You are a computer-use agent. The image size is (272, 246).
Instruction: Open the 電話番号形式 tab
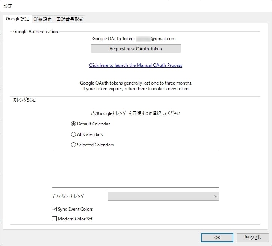click(x=70, y=19)
